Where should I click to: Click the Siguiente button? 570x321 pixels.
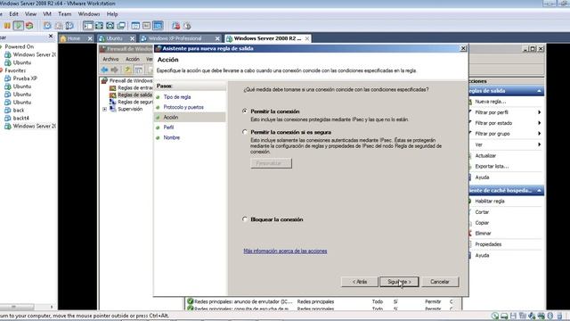(x=399, y=282)
